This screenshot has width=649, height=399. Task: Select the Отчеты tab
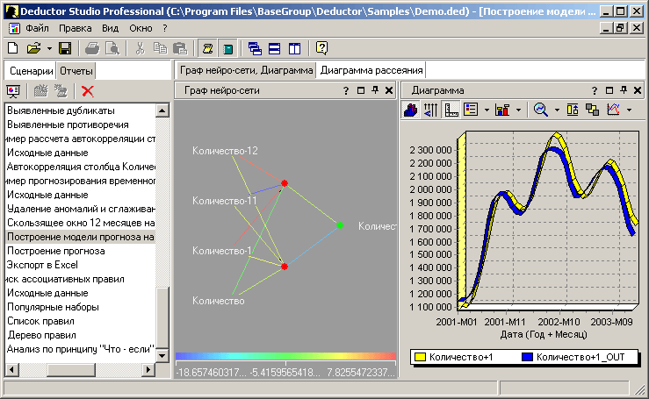pyautogui.click(x=77, y=70)
